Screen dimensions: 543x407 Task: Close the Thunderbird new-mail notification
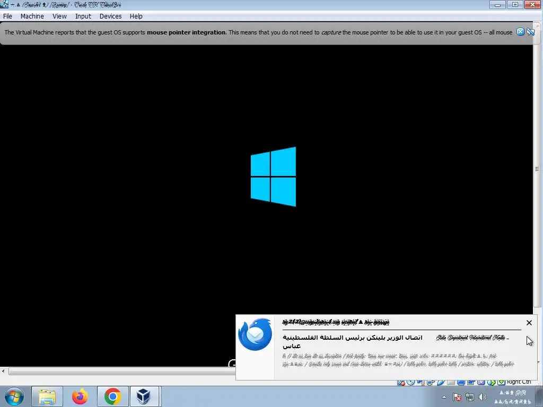pos(529,323)
